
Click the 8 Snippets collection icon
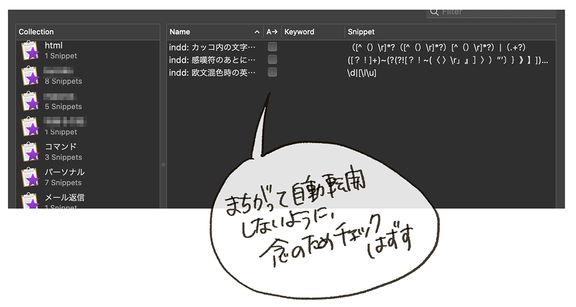(x=30, y=76)
